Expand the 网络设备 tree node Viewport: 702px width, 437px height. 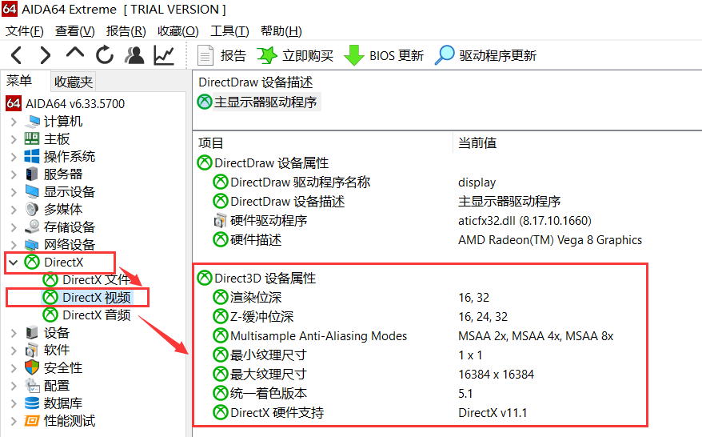coord(14,245)
